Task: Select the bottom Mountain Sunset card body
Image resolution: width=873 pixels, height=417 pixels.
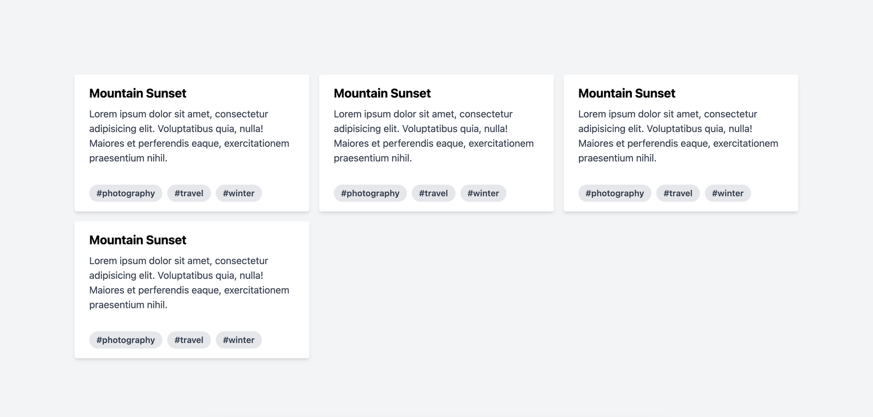Action: [x=189, y=283]
